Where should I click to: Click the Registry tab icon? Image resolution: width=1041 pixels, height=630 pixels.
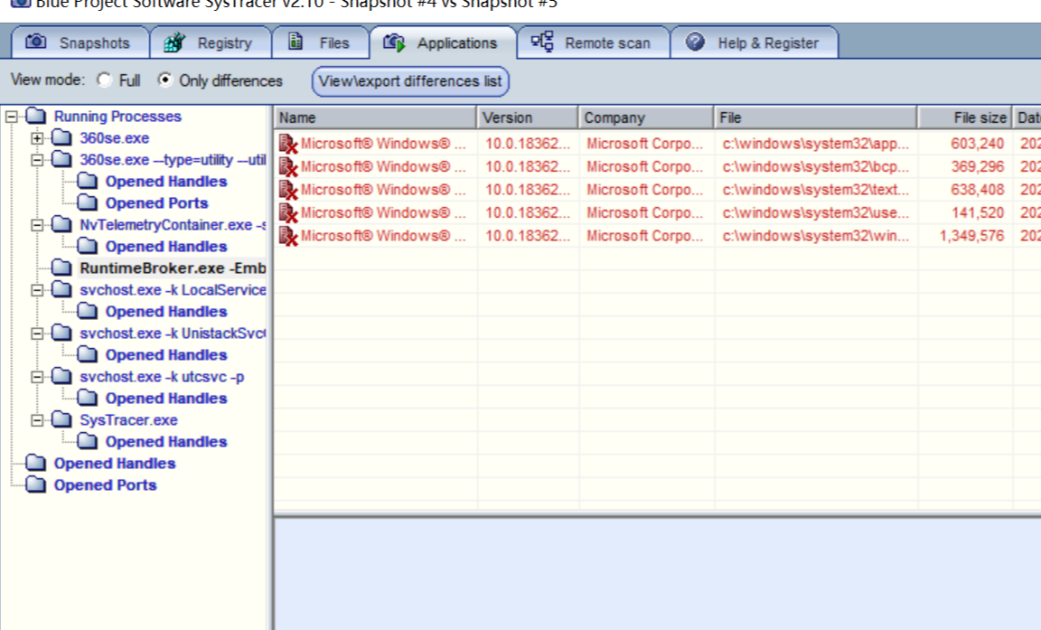pyautogui.click(x=174, y=42)
